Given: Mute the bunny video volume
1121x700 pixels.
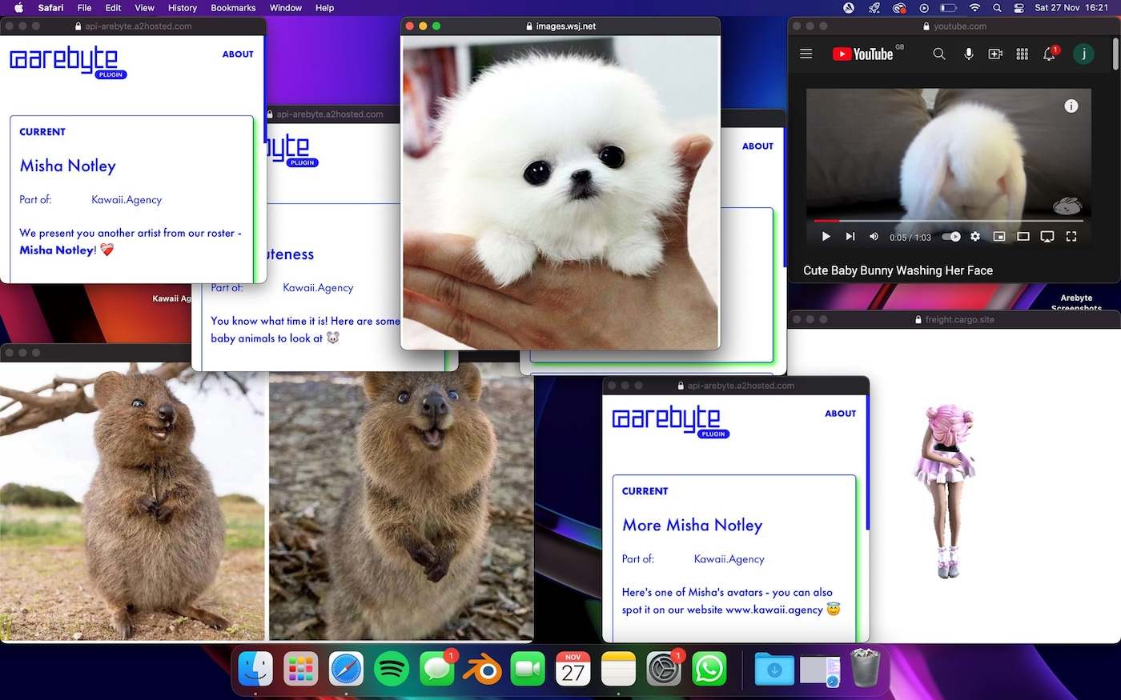Looking at the screenshot, I should (x=874, y=237).
